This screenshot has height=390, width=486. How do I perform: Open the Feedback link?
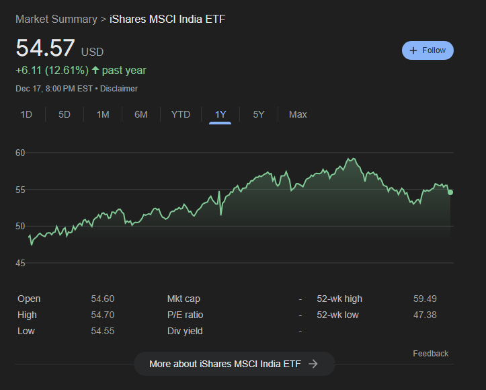coord(430,354)
